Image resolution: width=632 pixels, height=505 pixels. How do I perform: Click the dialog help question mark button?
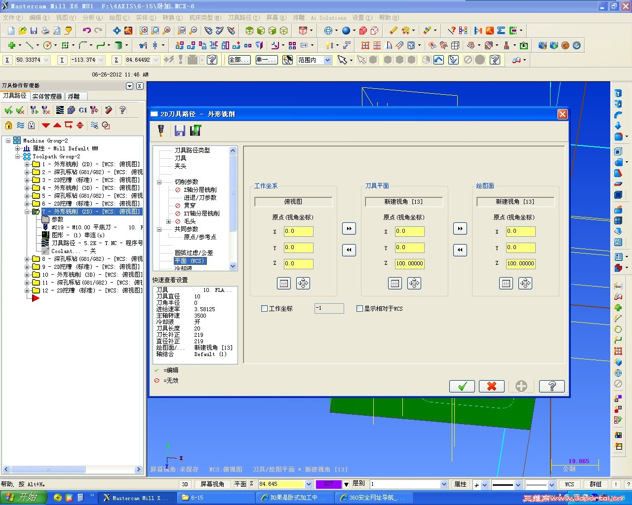552,386
